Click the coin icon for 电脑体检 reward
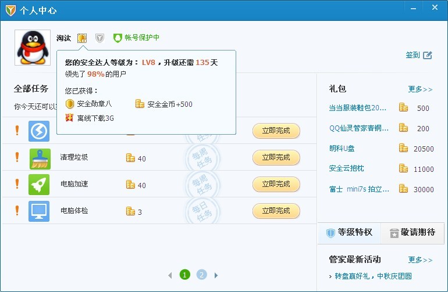The image size is (448, 292). click(x=130, y=211)
